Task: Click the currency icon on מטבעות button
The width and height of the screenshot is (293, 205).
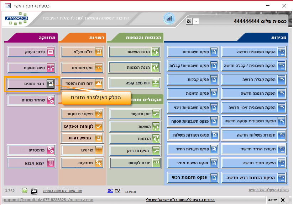Action: [99, 162]
